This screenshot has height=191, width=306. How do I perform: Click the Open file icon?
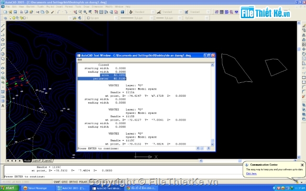tap(11, 12)
